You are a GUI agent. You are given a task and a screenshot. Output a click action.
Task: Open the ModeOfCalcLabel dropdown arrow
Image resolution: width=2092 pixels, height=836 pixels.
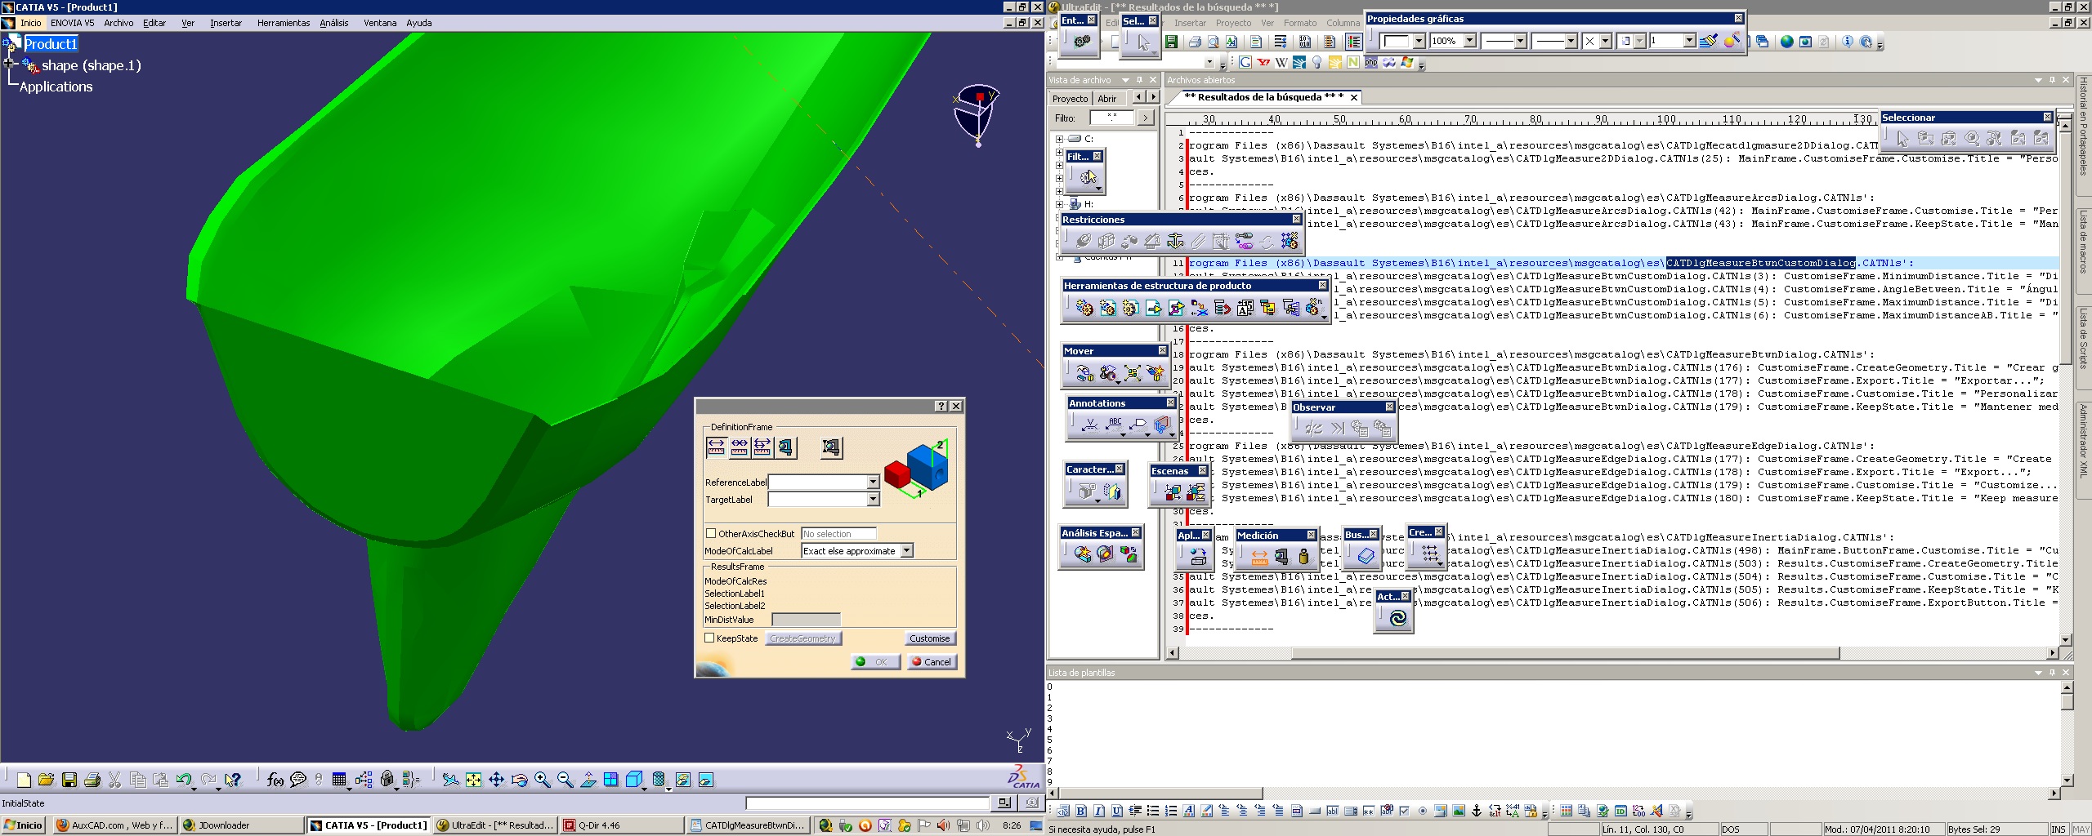point(906,551)
